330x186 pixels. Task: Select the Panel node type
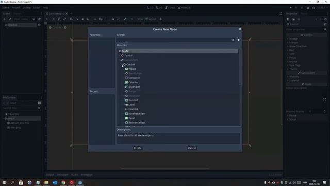[132, 118]
